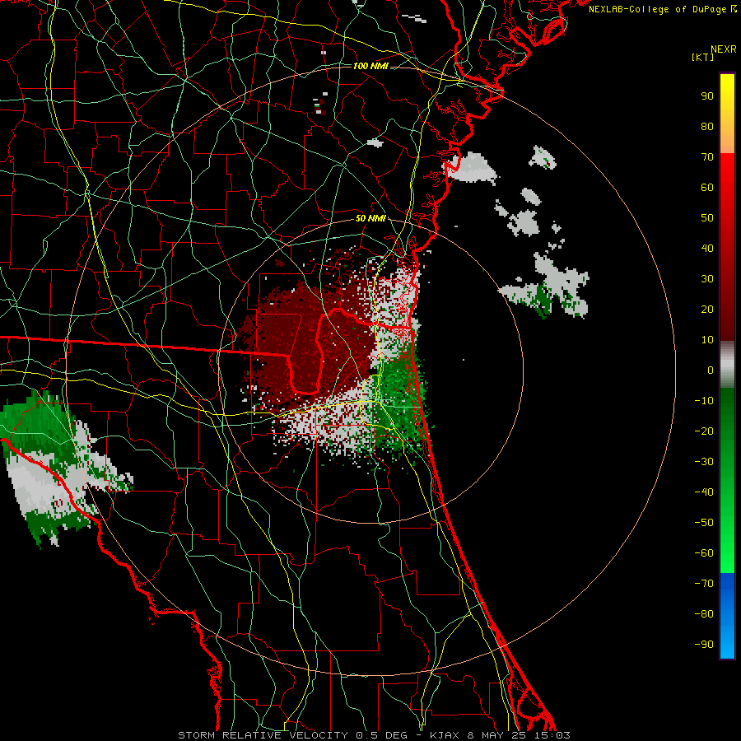Pick the positive 80 knot scale label
Viewport: 741px width, 741px height.
707,126
